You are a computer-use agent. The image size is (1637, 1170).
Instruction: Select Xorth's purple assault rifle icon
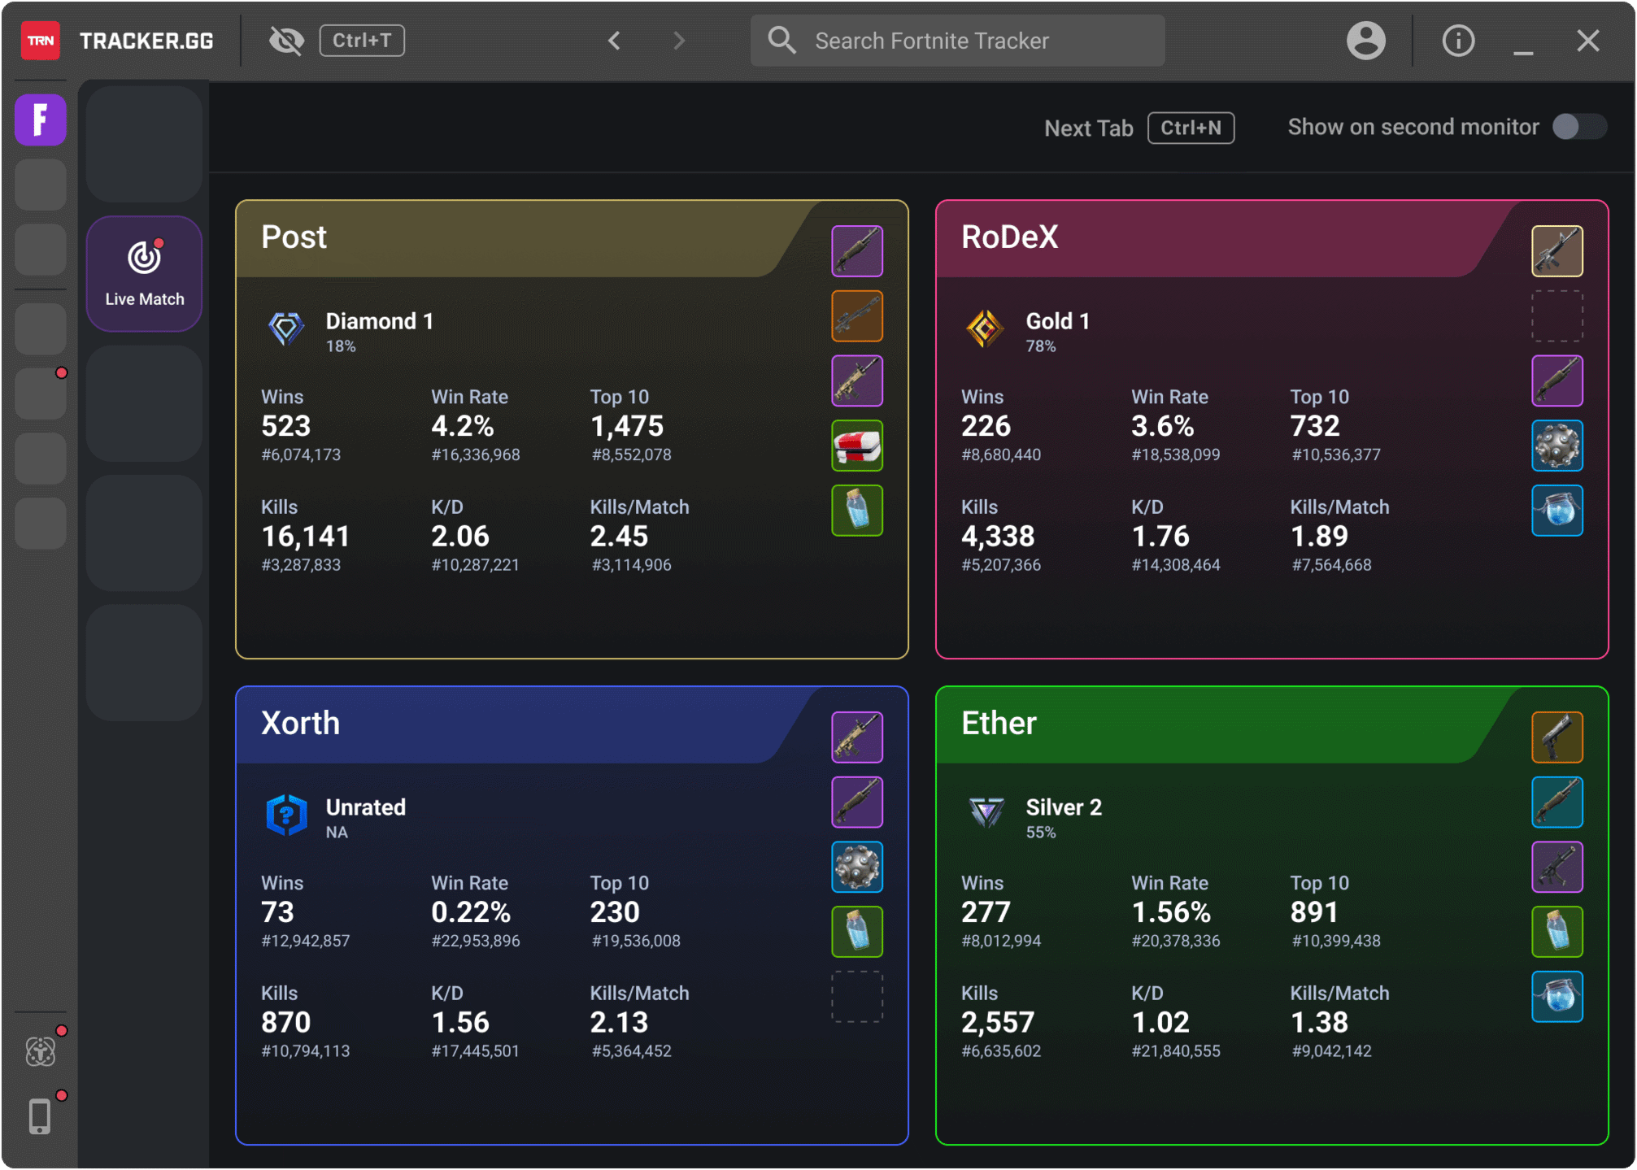click(x=857, y=737)
